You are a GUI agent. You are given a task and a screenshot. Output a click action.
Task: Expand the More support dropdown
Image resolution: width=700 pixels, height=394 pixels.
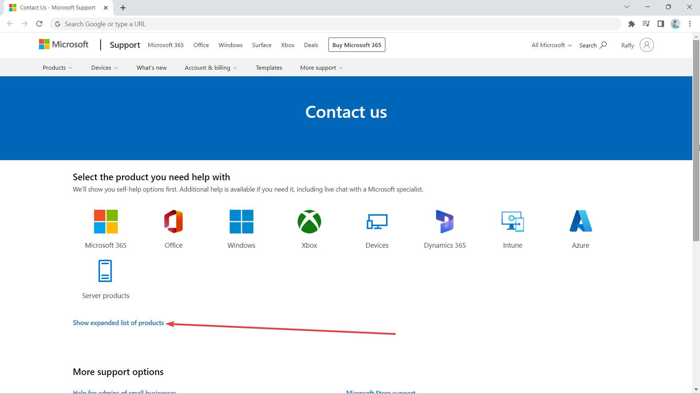pyautogui.click(x=321, y=68)
